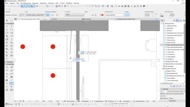Select the Line tool
Image resolution: width=190 pixels, height=107 pixels.
(12, 80)
